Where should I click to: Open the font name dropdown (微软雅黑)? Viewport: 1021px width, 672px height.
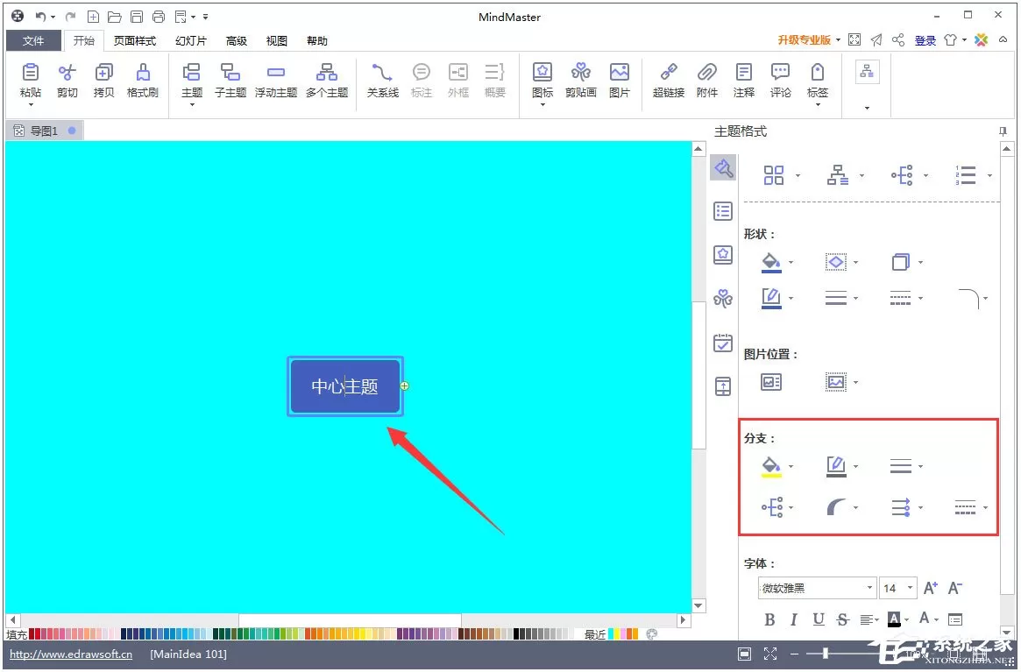click(869, 588)
